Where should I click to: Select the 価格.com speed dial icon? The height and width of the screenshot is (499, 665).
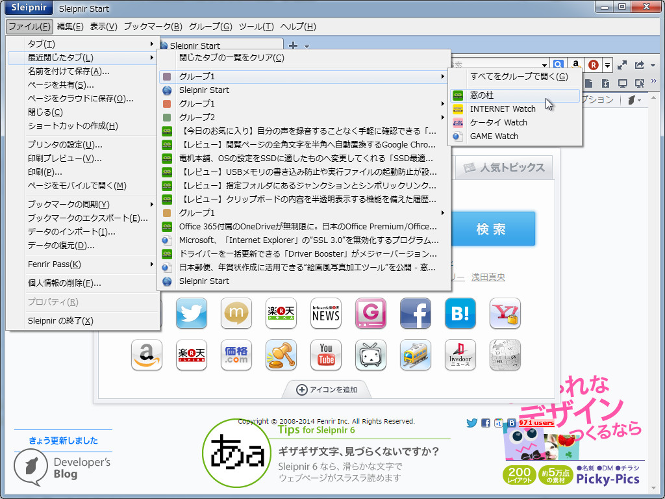point(236,355)
